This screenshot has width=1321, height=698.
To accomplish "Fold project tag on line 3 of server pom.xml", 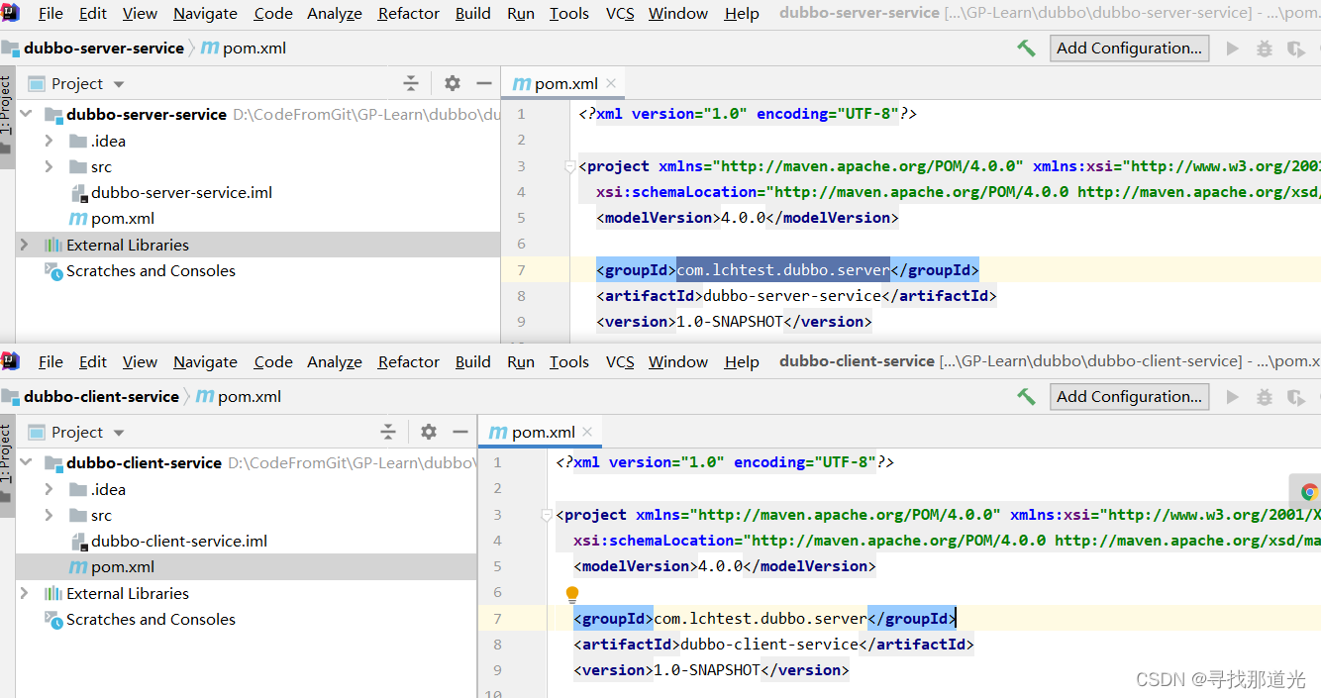I will pos(569,166).
